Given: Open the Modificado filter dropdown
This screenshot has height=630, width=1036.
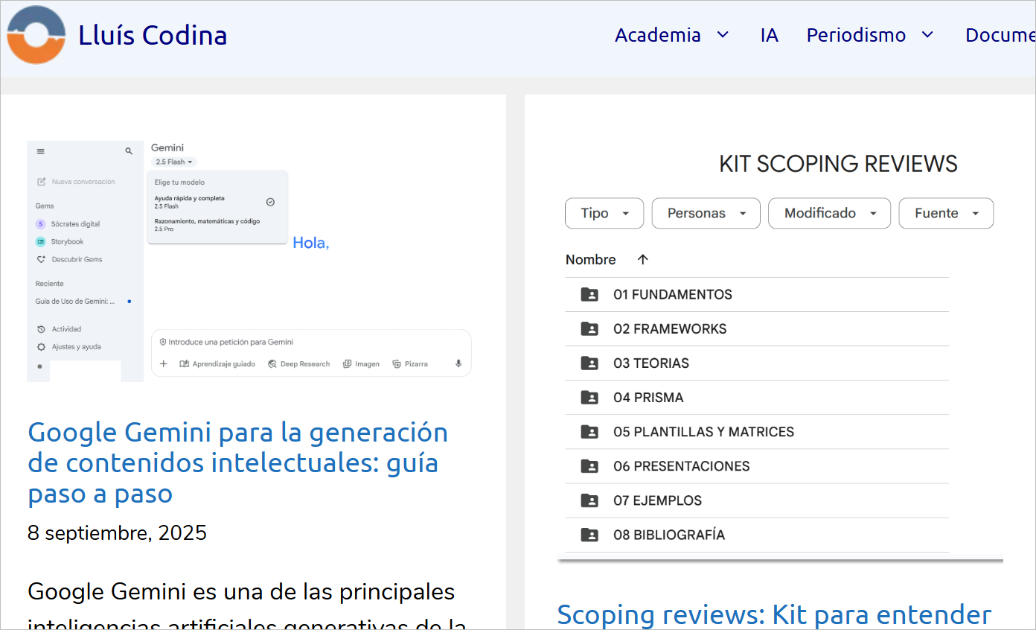Looking at the screenshot, I should (x=829, y=214).
